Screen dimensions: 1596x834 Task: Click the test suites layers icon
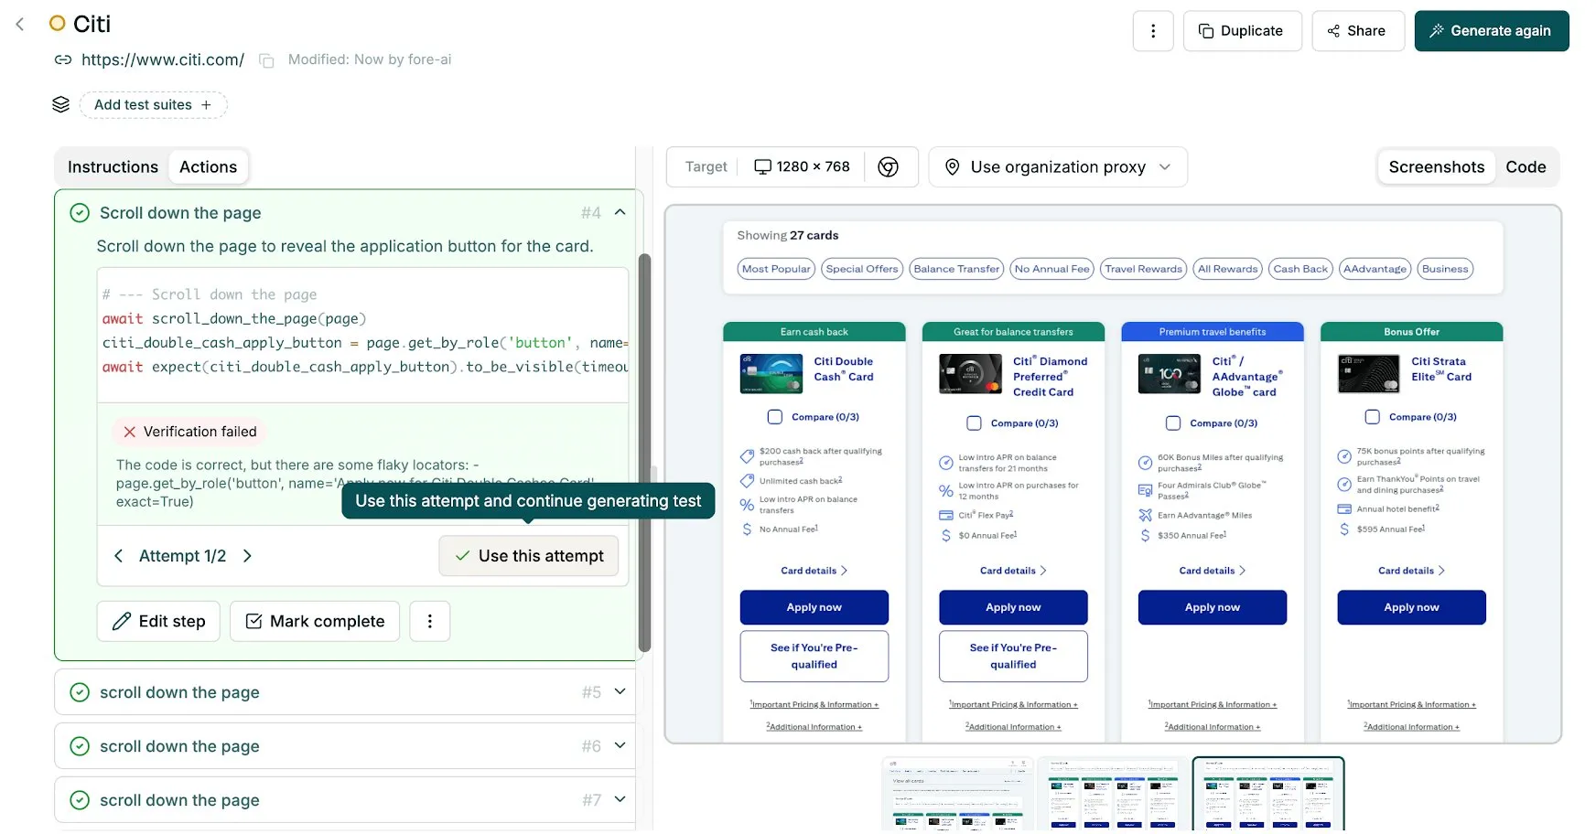coord(60,104)
